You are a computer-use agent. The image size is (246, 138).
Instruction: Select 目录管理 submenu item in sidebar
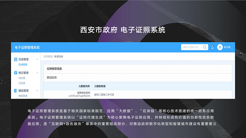23,65
